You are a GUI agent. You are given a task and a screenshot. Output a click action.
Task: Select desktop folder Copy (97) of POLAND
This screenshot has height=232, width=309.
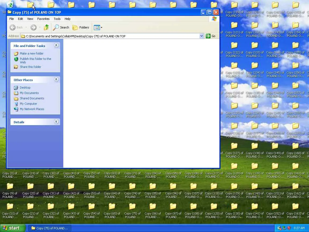tap(173, 211)
